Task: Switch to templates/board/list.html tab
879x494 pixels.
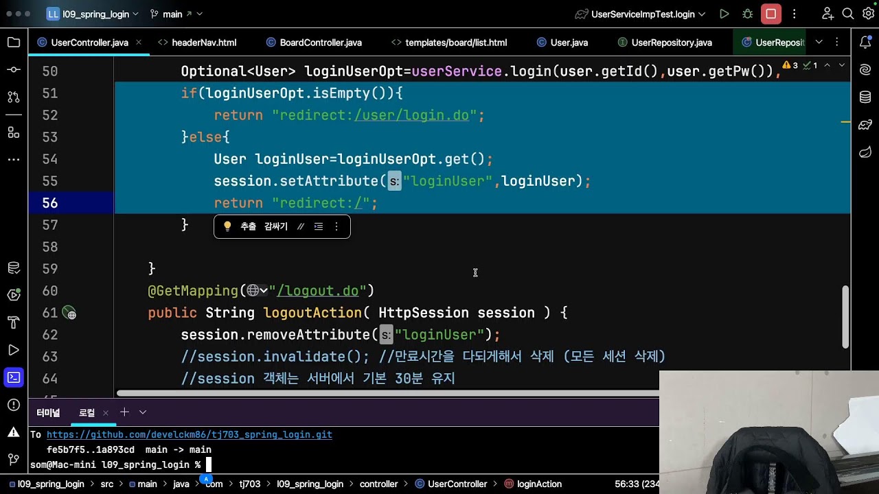Action: click(x=449, y=43)
